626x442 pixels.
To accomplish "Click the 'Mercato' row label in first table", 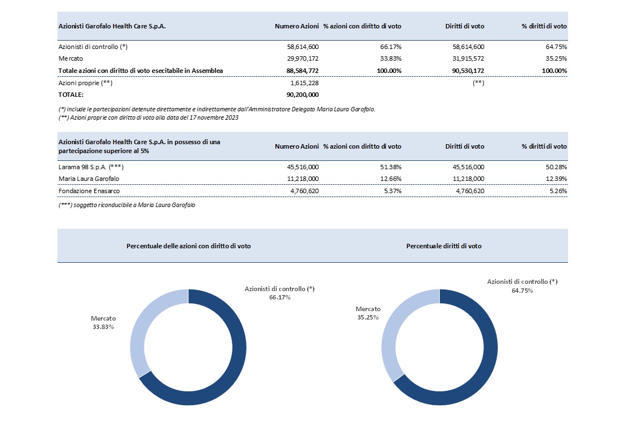I will 70,58.
